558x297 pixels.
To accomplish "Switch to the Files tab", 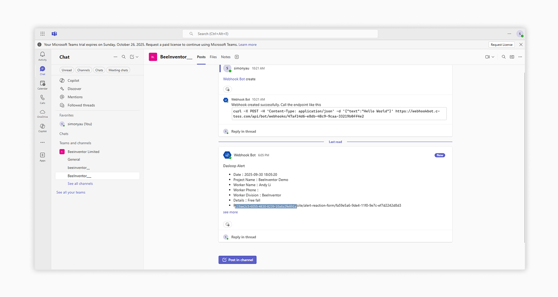I will pyautogui.click(x=213, y=57).
